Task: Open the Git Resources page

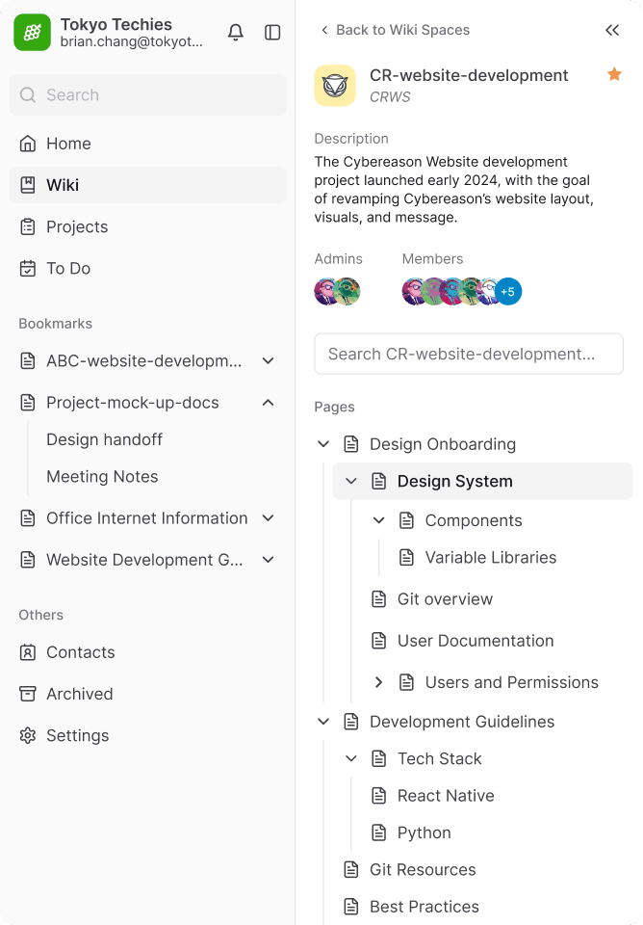Action: 423,869
